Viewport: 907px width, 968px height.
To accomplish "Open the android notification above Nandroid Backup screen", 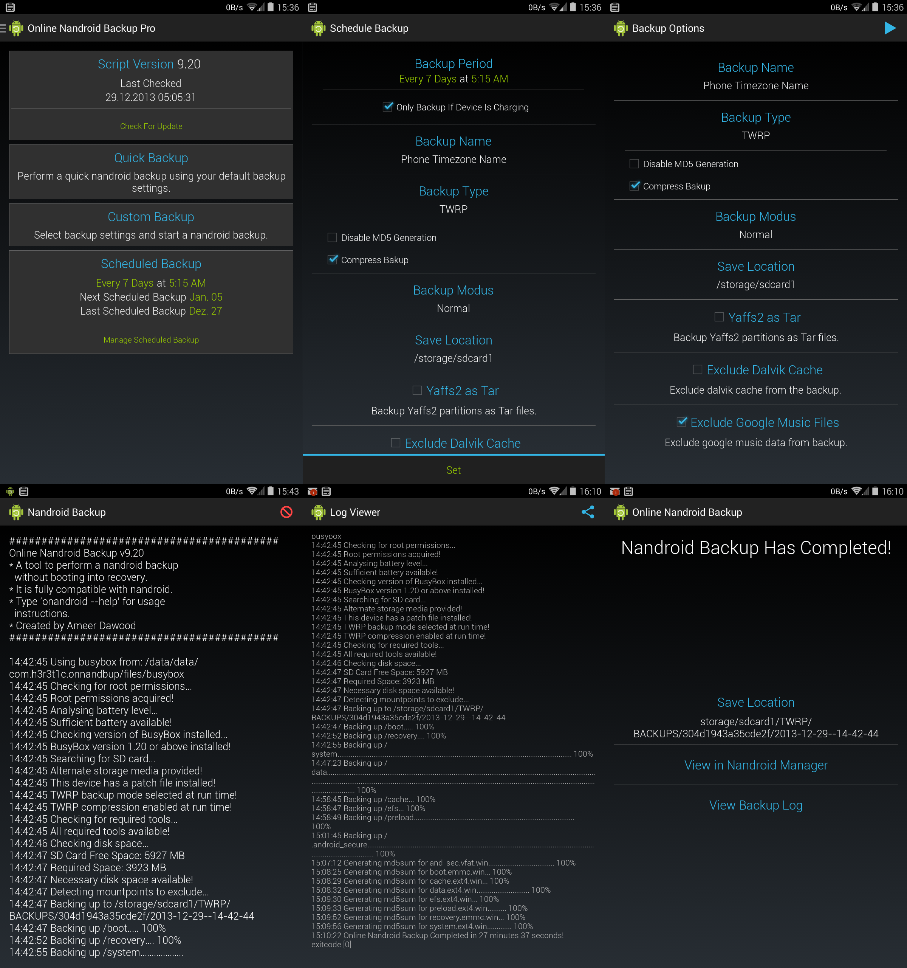I will click(x=10, y=491).
